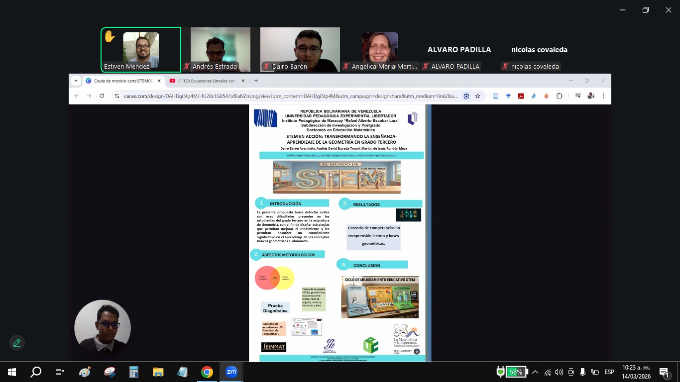Reload the Canva page

click(102, 96)
